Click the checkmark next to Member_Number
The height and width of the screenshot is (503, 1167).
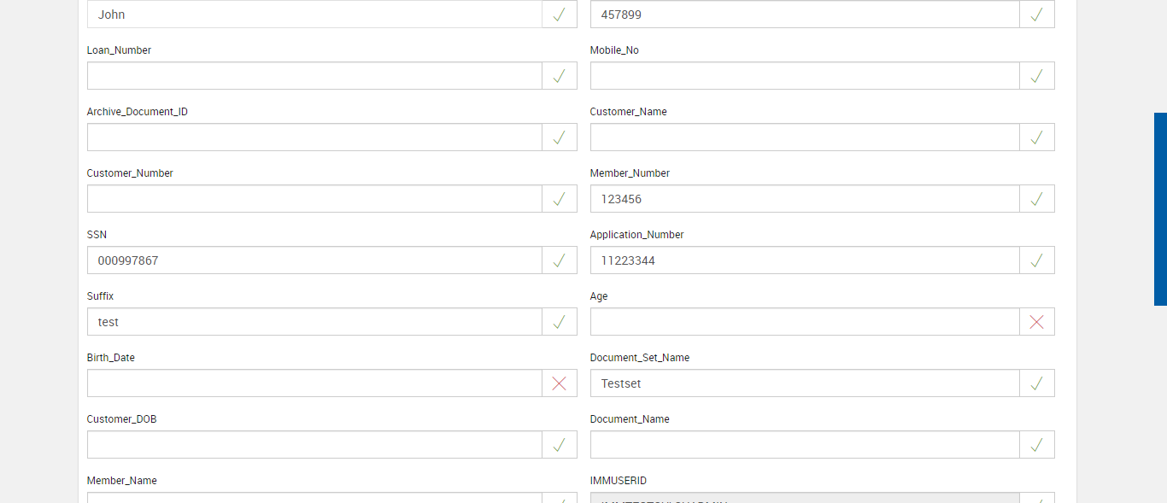tap(1036, 199)
